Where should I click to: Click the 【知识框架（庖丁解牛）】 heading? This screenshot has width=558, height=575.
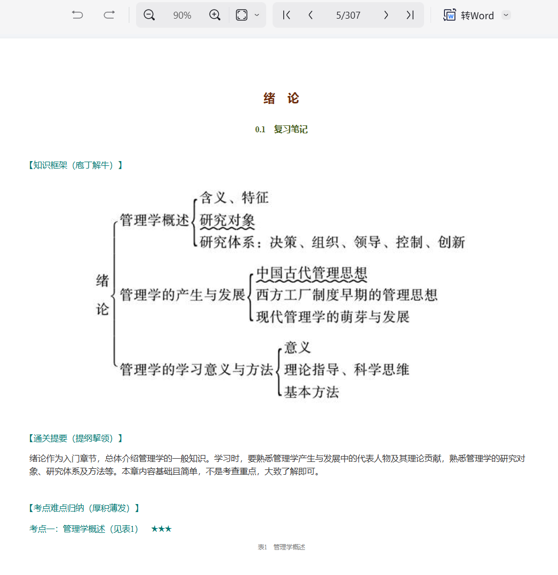click(x=75, y=165)
